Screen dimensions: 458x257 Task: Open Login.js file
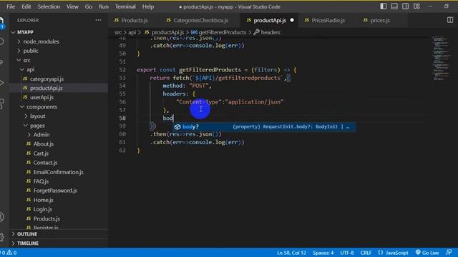(43, 209)
